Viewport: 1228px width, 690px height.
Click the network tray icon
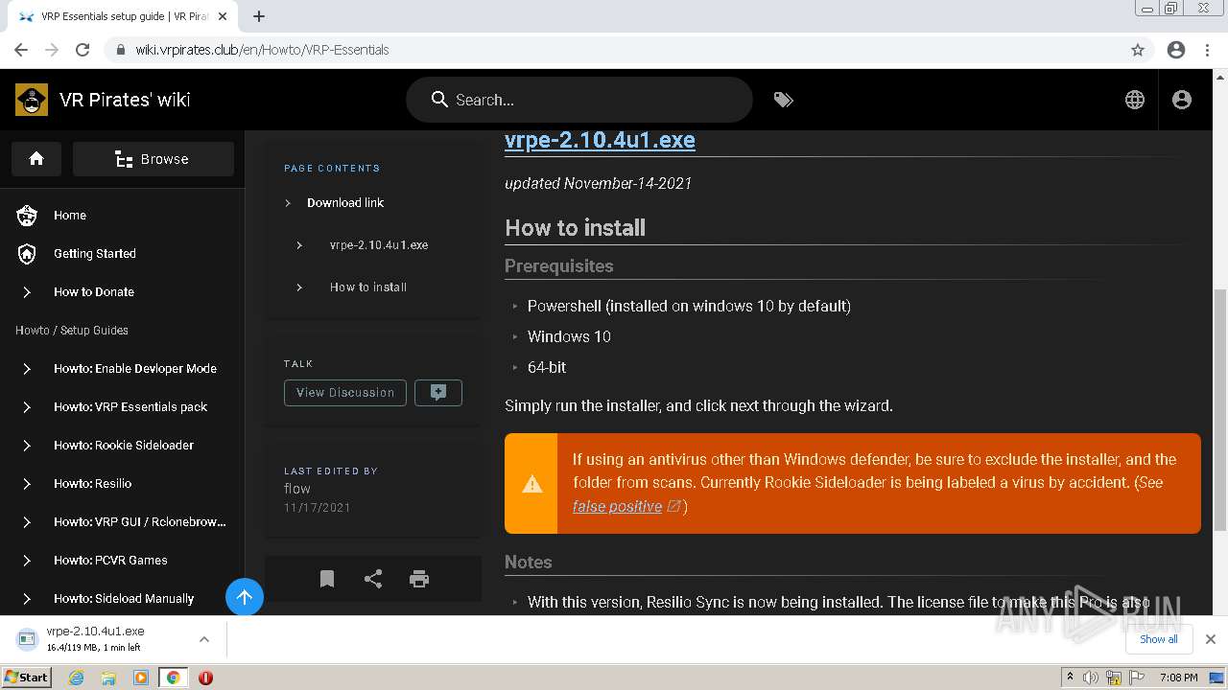pyautogui.click(x=1114, y=678)
